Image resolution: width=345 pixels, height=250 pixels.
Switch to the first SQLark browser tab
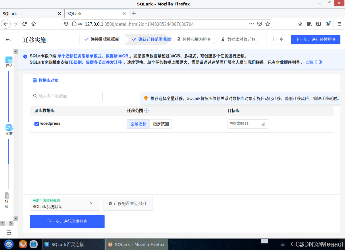point(32,13)
